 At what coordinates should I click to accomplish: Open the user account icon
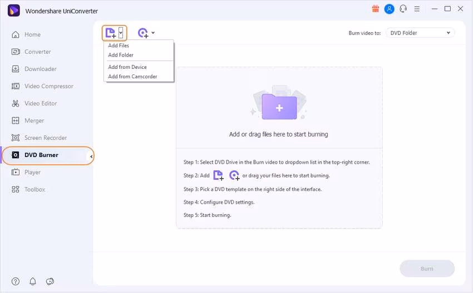[x=390, y=9]
